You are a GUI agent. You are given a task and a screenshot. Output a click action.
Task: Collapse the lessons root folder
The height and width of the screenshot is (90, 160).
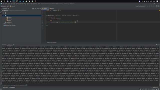tap(2, 10)
